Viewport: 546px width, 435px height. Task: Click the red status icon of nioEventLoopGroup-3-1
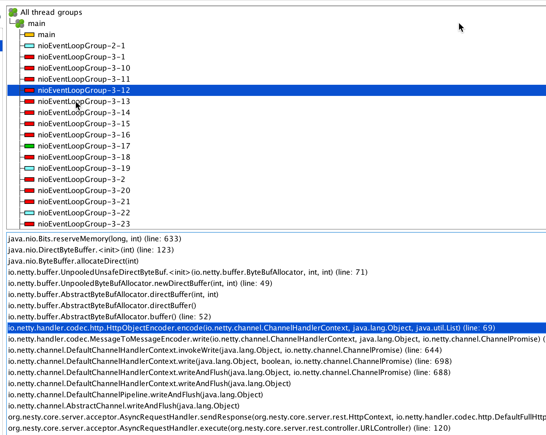(x=29, y=57)
